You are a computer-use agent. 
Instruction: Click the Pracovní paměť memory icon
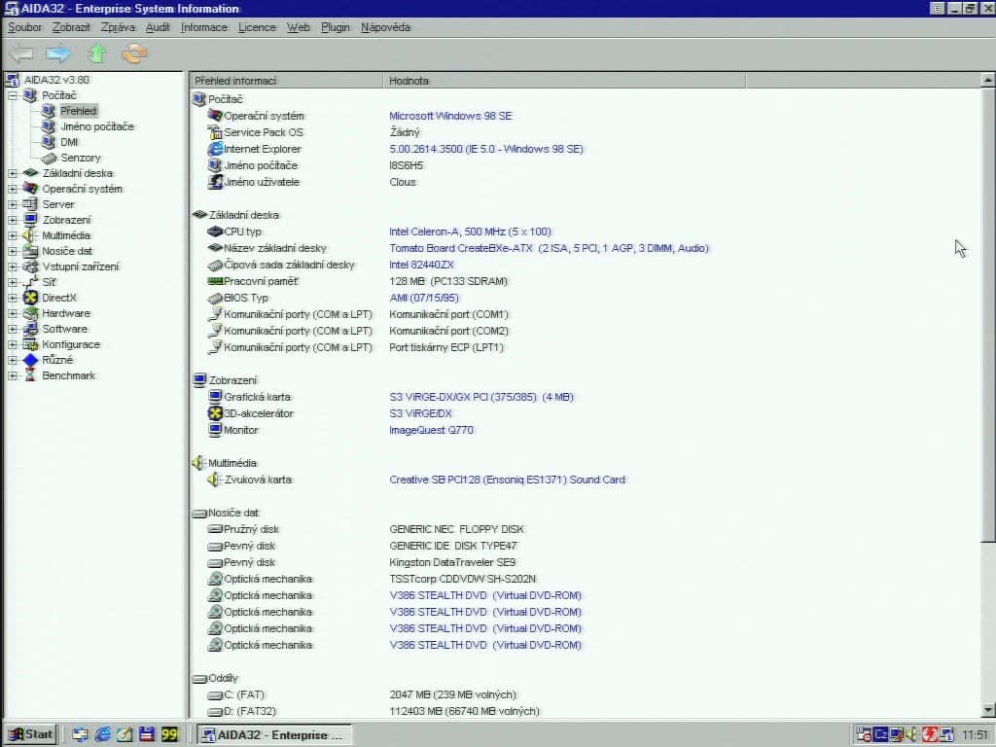coord(215,281)
